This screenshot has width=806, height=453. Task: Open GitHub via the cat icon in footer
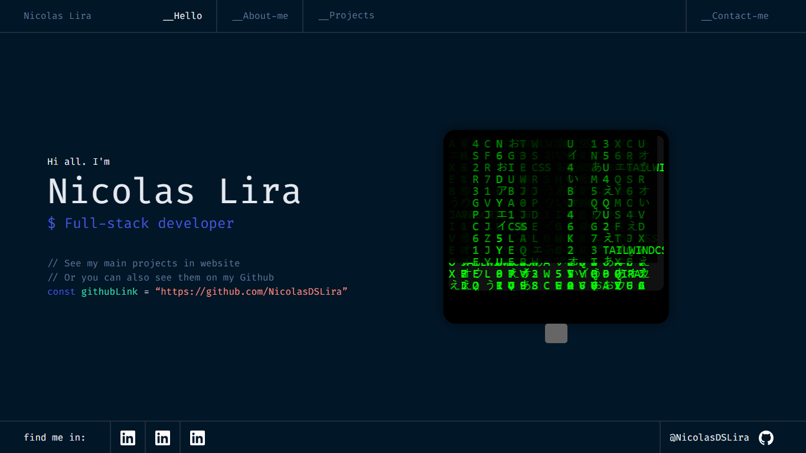(x=766, y=438)
